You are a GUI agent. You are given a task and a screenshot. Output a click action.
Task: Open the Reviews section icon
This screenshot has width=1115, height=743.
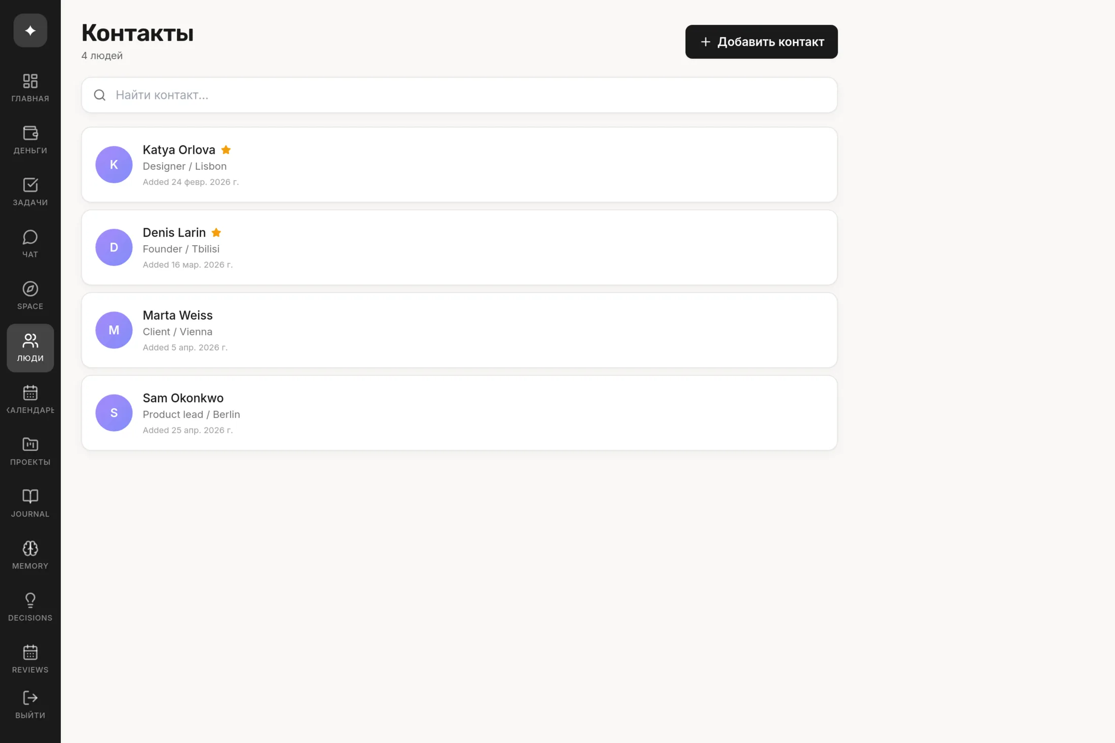pos(30,652)
